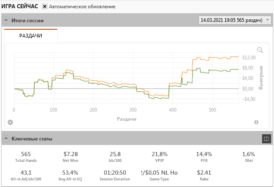The height and width of the screenshot is (187, 274).
Task: Click the All-in Adj bb/100 stat
Action: [x=26, y=175]
